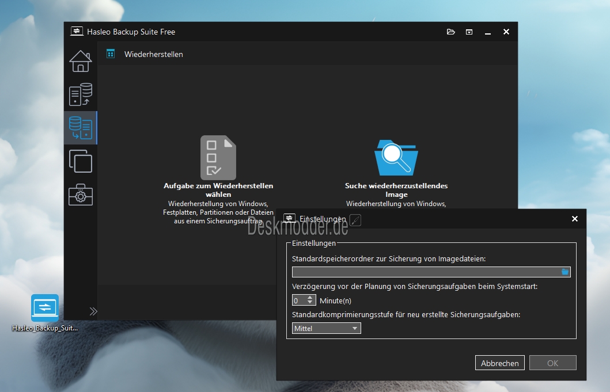Open the Home section in sidebar
This screenshot has height=392, width=610.
tap(81, 61)
